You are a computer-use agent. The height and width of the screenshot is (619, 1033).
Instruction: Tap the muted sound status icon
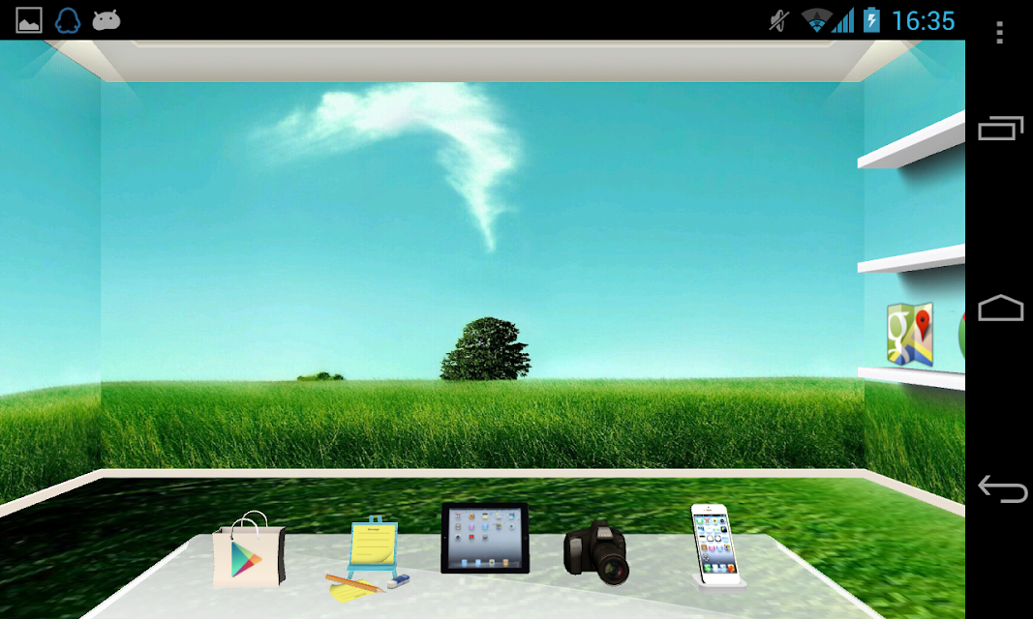[778, 20]
